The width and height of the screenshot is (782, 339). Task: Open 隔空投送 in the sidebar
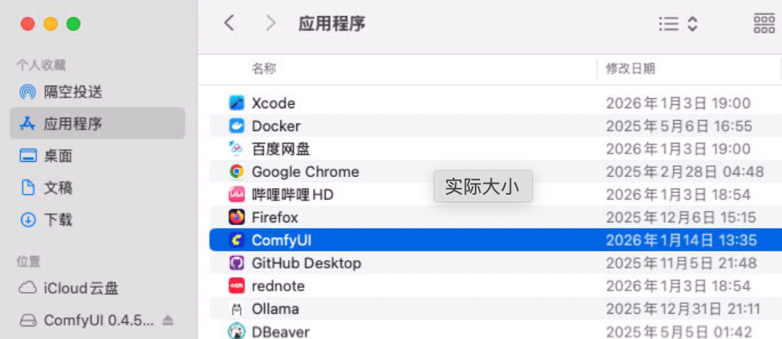click(x=73, y=91)
